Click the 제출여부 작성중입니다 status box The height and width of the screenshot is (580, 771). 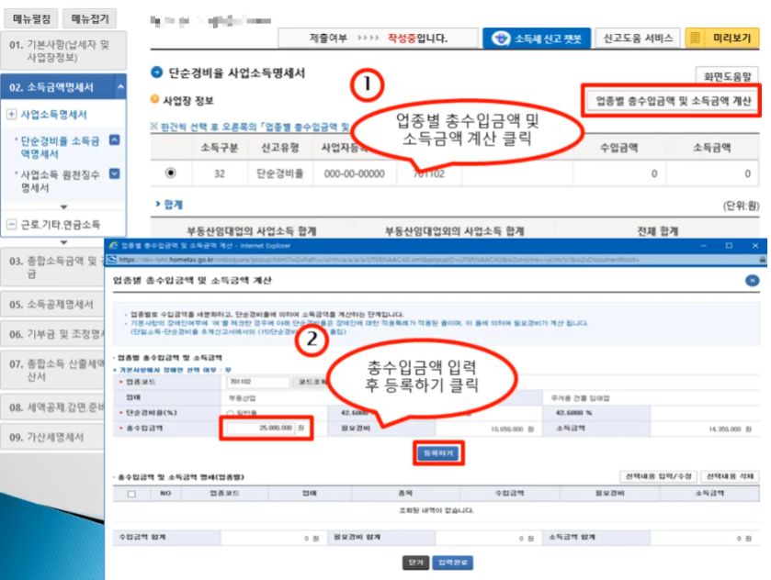(378, 38)
